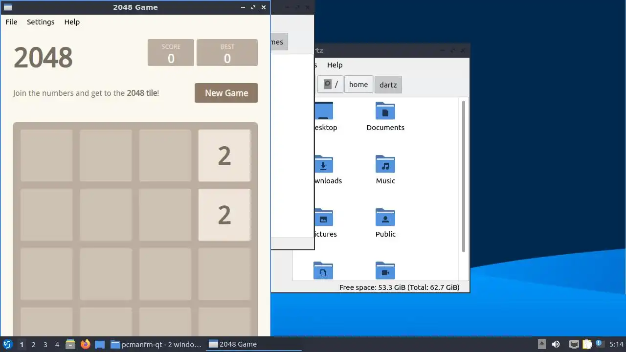Select dartz in the path bar
Screen dimensions: 626x352
click(388, 85)
